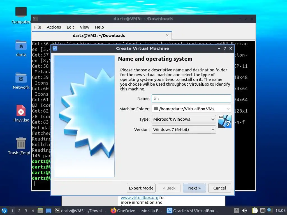Open the Machine Folder dropdown

pyautogui.click(x=191, y=109)
